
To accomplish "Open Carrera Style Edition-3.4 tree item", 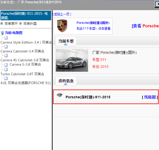I will 26,42.
